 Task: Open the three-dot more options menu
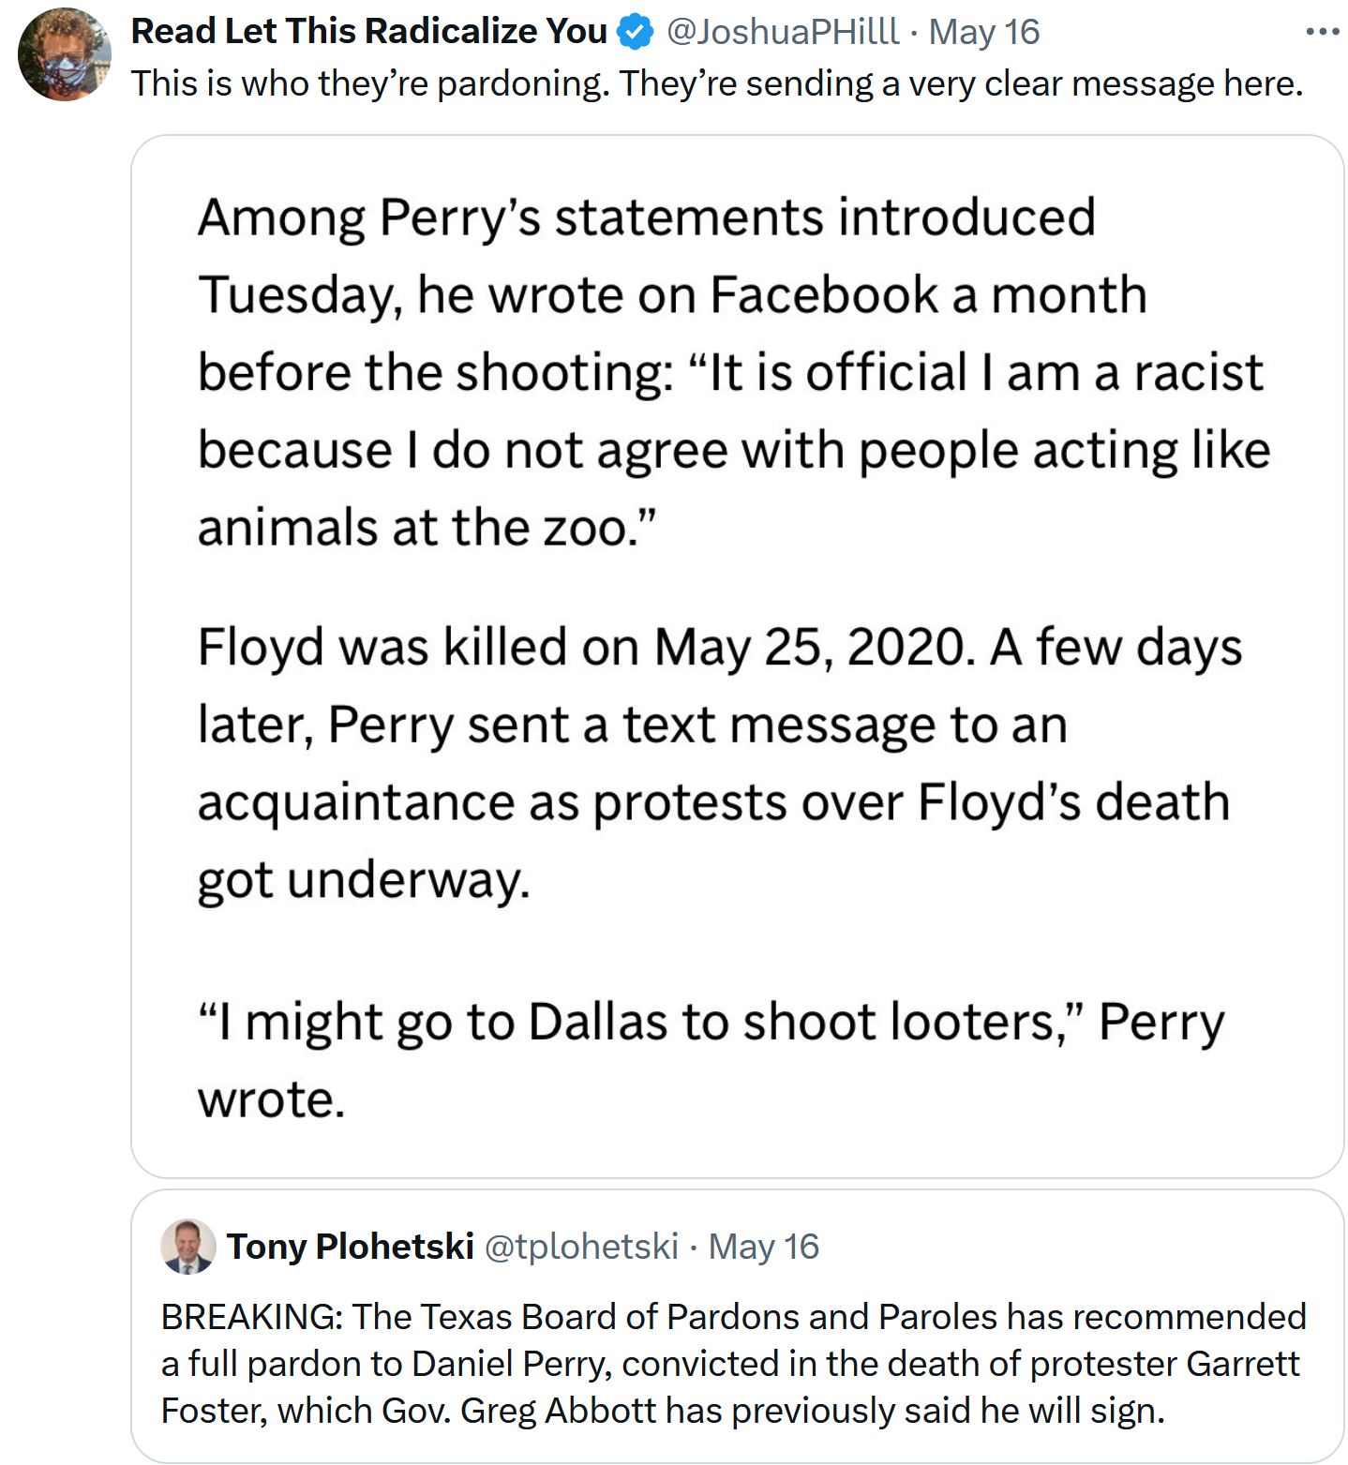tap(1322, 33)
